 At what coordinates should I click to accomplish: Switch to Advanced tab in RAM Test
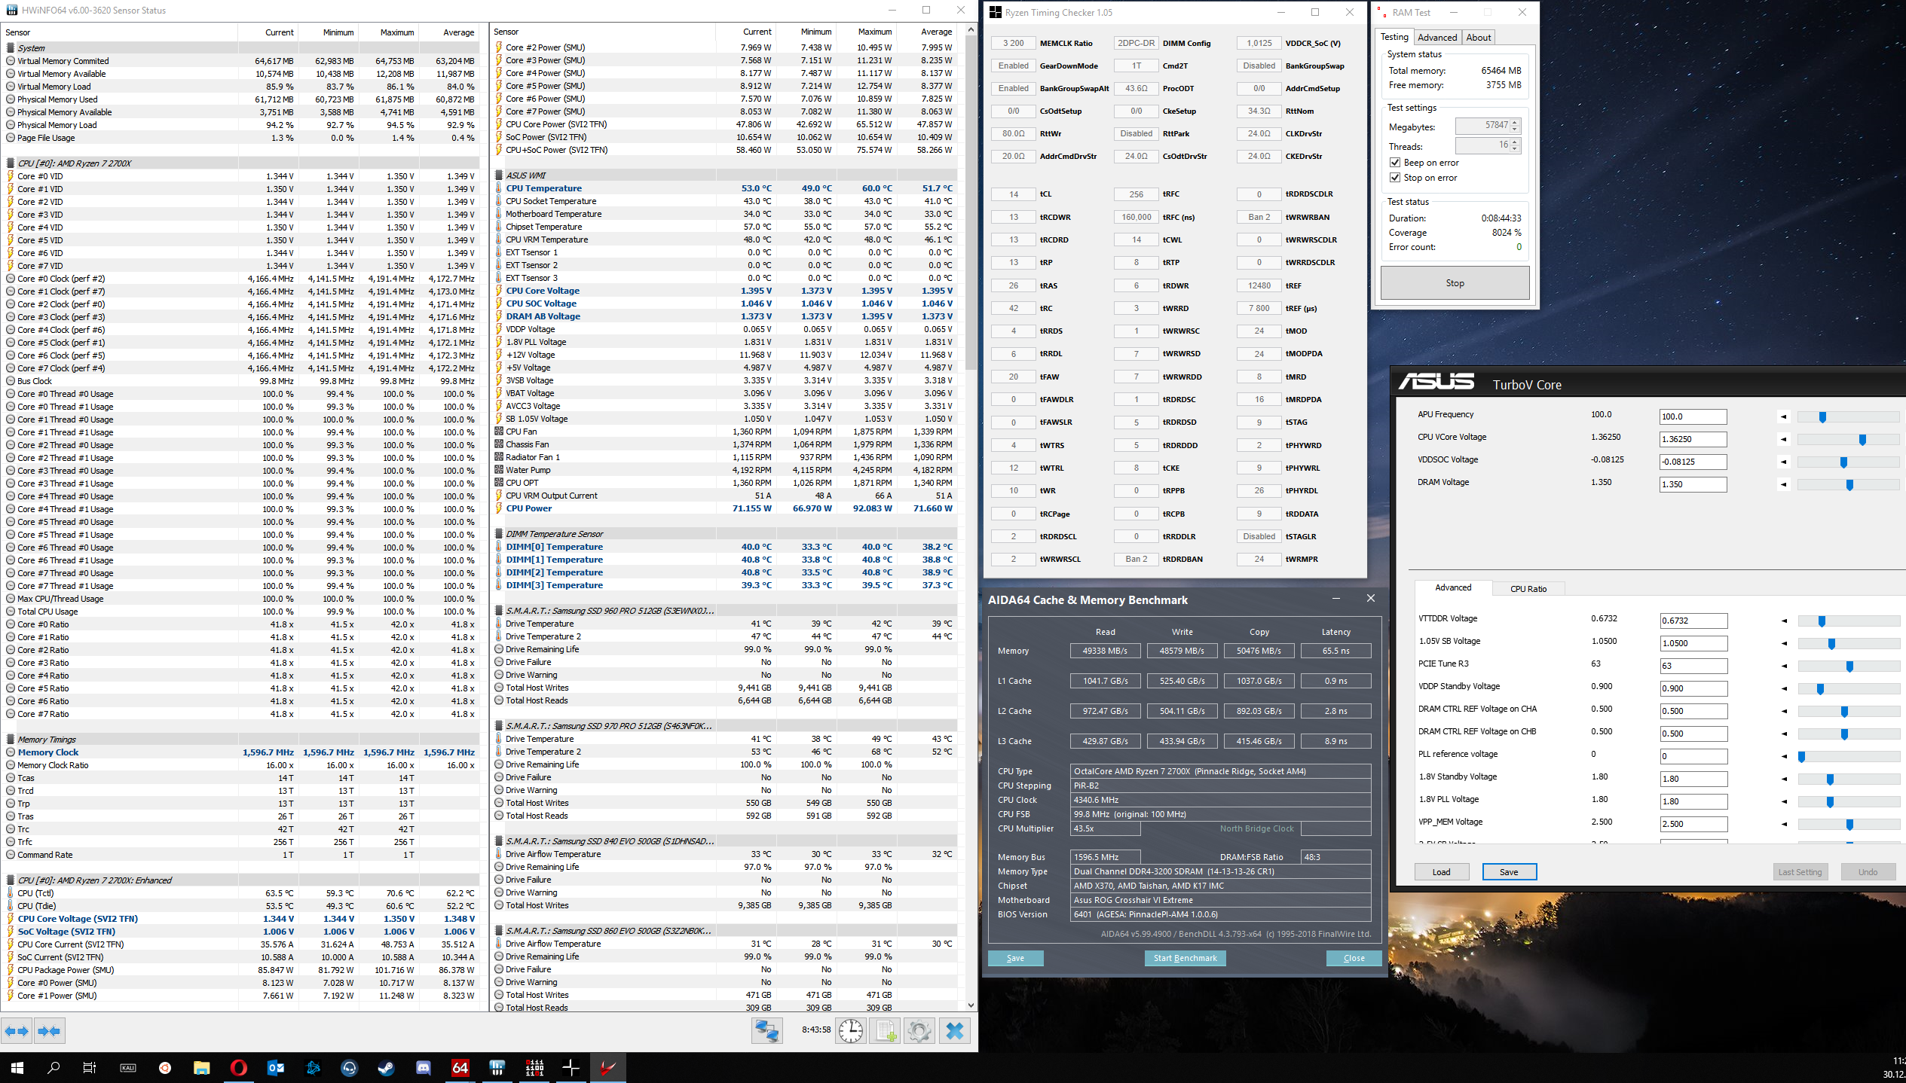(x=1436, y=38)
